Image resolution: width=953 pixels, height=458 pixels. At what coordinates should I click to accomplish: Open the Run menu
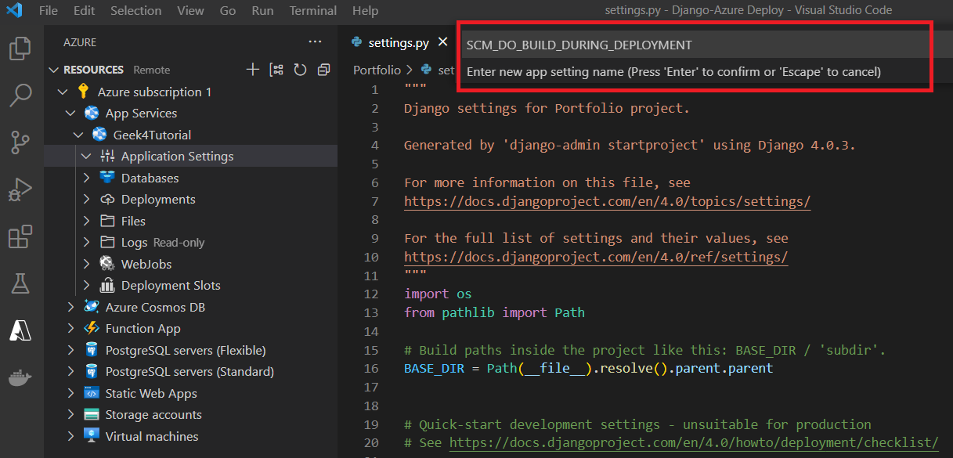263,11
